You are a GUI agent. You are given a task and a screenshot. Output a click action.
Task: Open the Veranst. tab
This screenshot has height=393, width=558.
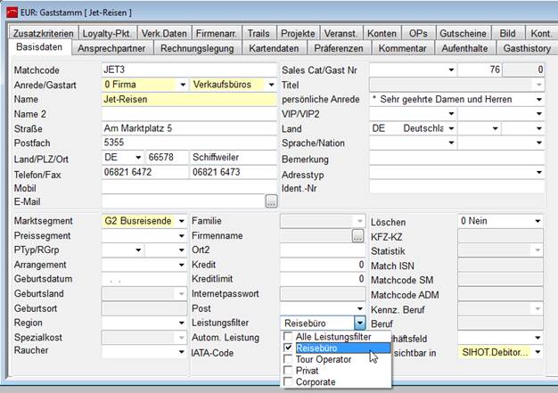pos(341,33)
